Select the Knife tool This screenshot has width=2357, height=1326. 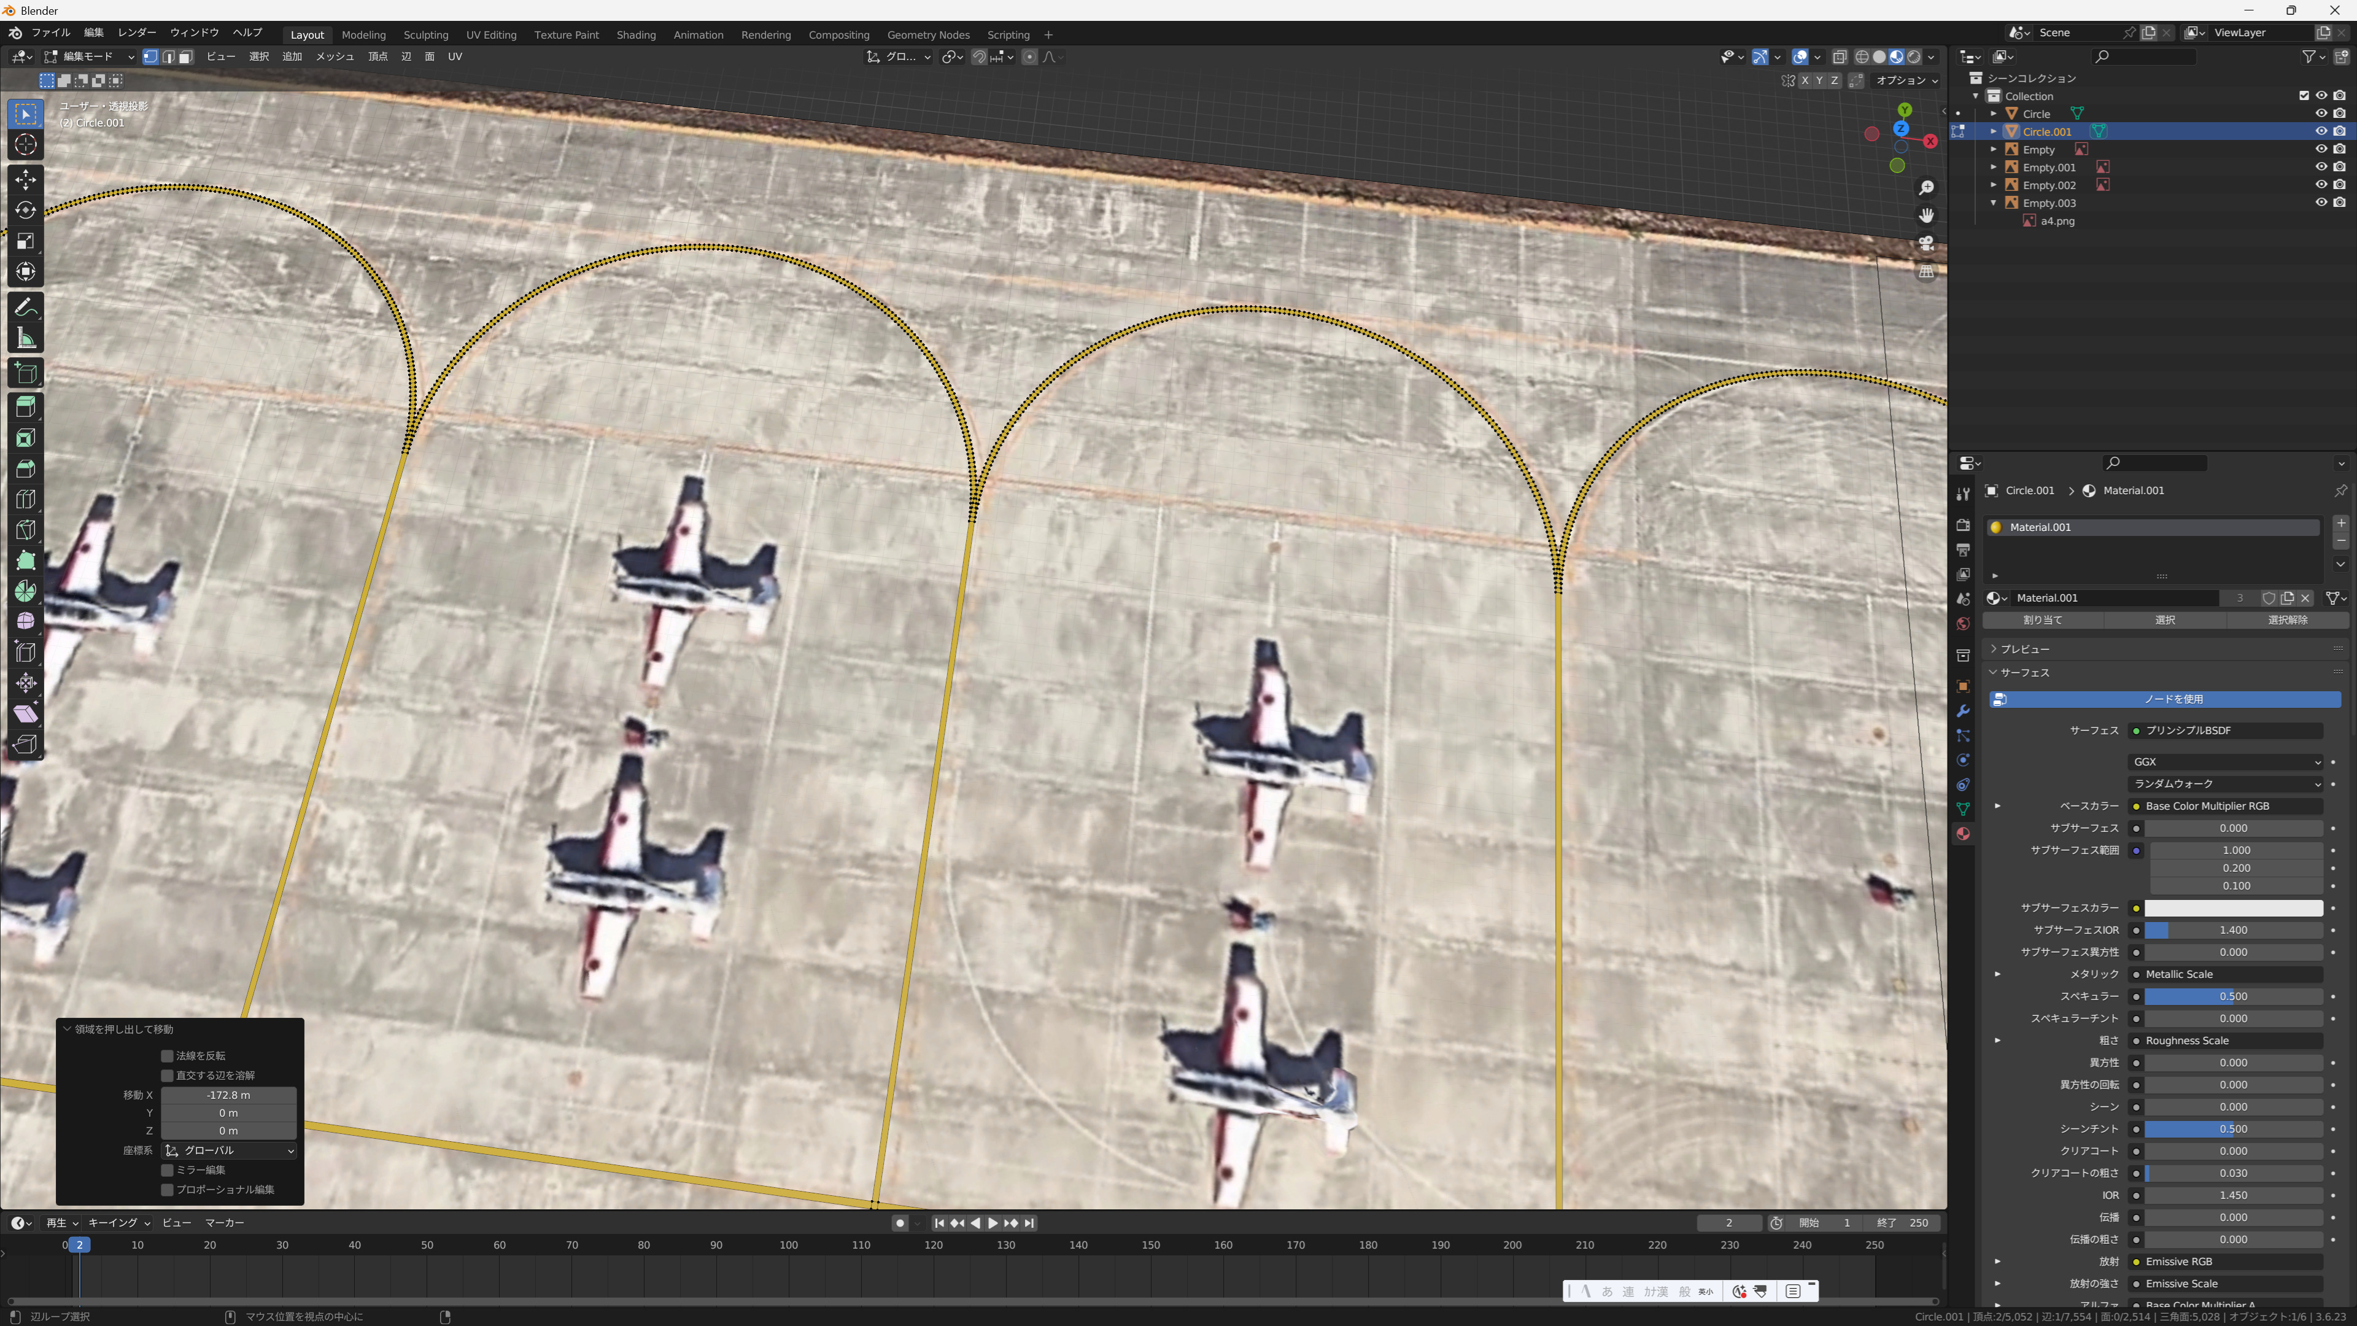click(26, 530)
